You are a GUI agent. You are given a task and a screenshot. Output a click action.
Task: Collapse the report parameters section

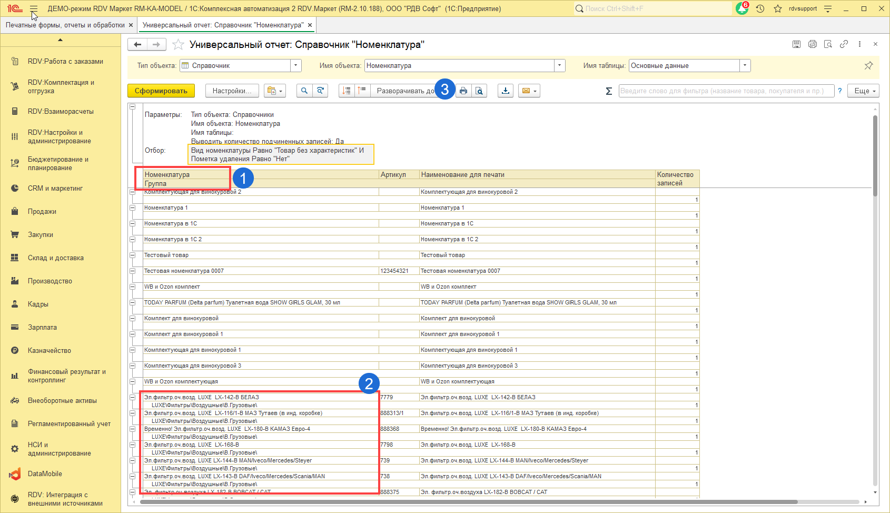tap(133, 107)
